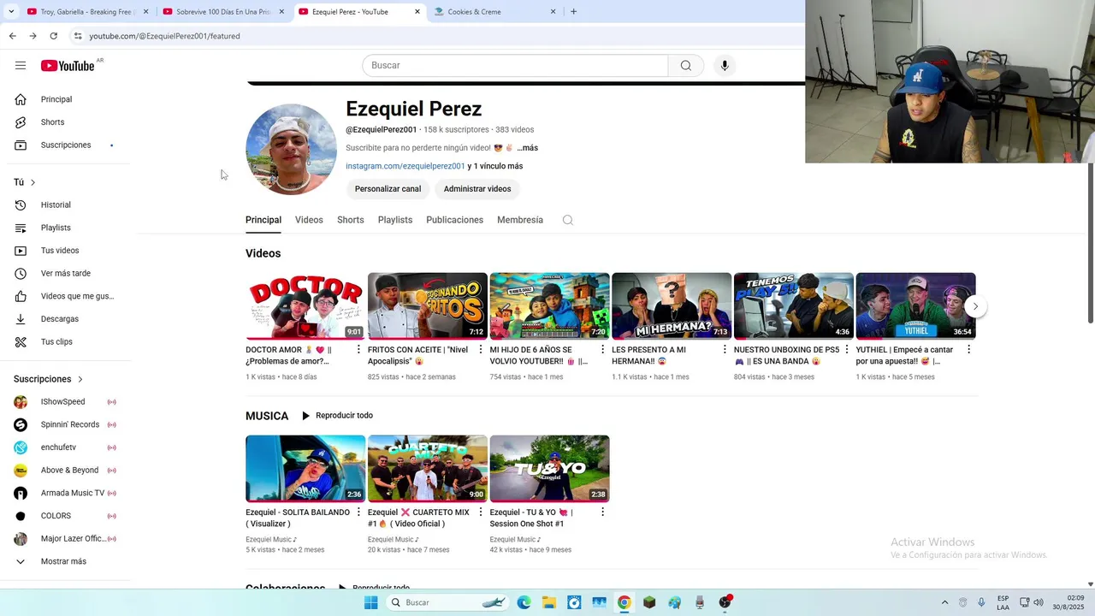Click the search magnifier button
This screenshot has height=616, width=1095.
coord(686,66)
